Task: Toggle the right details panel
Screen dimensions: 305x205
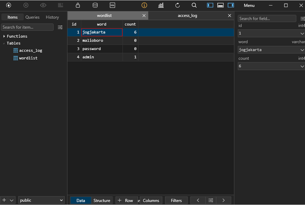Action: tap(231, 5)
